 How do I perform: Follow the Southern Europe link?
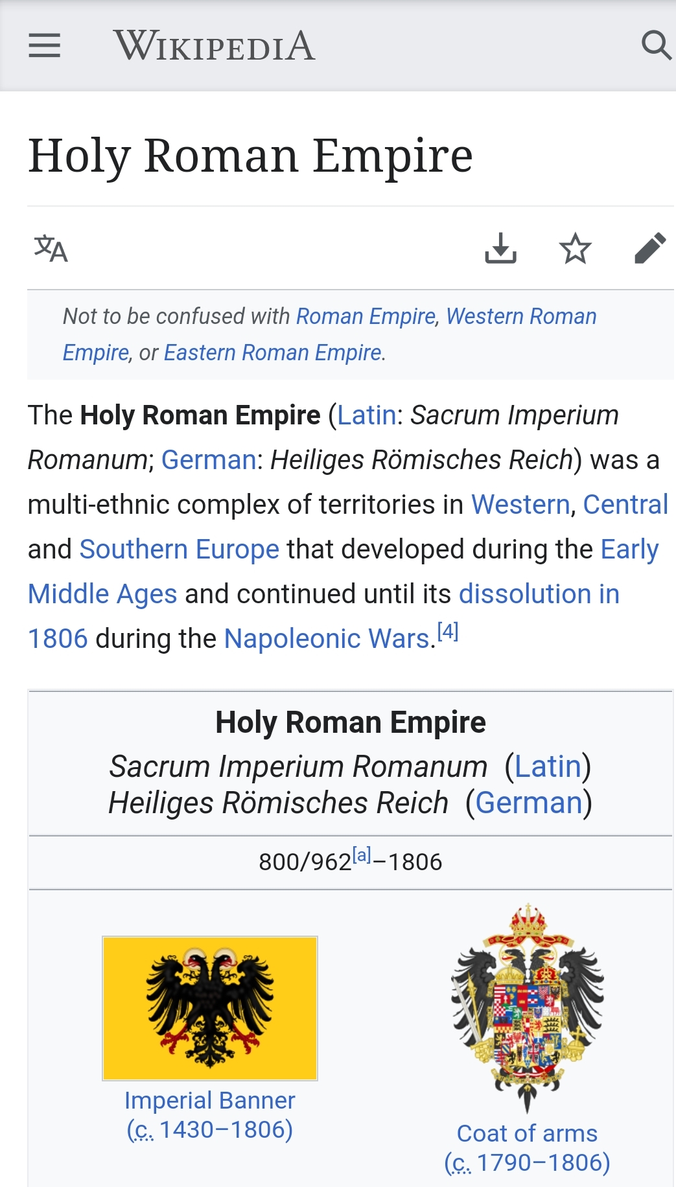pyautogui.click(x=179, y=549)
